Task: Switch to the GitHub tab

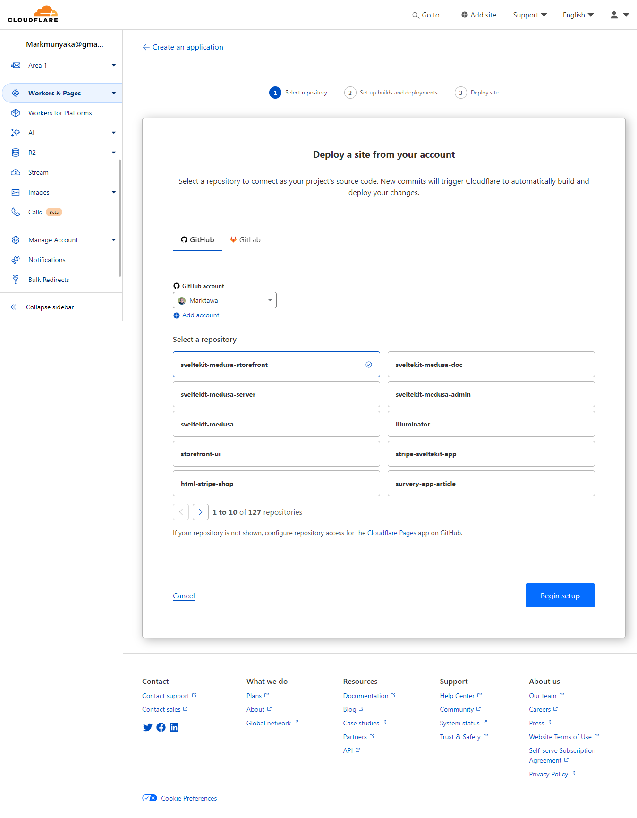Action: click(197, 240)
